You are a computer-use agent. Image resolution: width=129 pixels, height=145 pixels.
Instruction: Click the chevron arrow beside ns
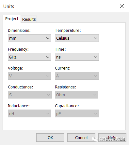click(95, 57)
